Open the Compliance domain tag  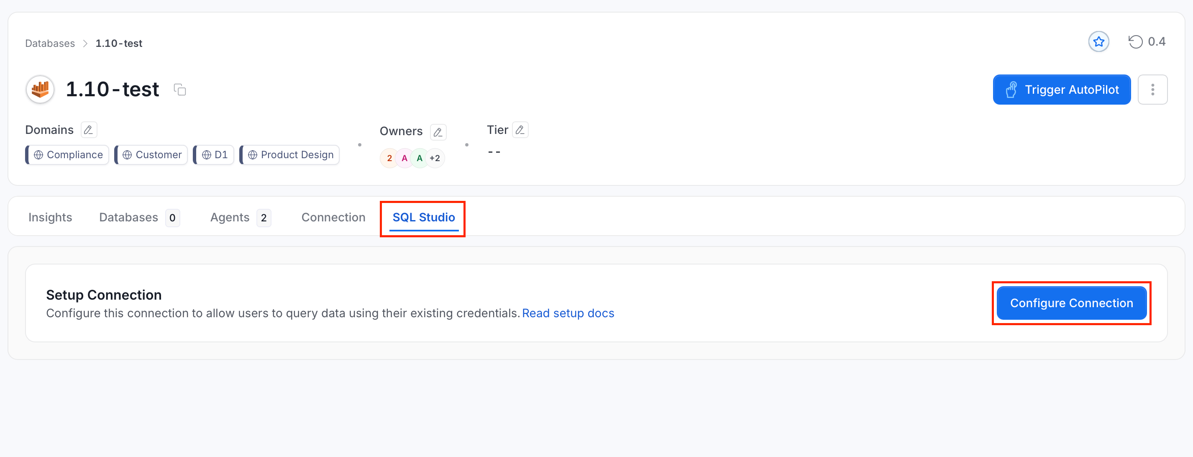(67, 155)
